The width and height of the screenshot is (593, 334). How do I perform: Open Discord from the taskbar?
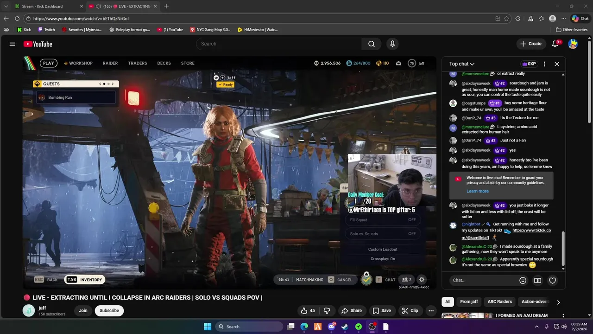[331, 327]
